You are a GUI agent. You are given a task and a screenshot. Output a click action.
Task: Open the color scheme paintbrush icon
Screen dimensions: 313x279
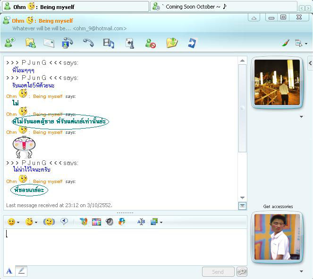tap(285, 43)
